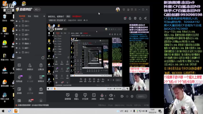Toggle visibility of 文本 3 source
This screenshot has height=114, width=203.
16,21
